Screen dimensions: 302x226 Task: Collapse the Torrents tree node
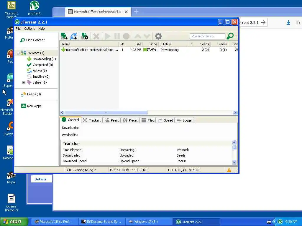[18, 53]
